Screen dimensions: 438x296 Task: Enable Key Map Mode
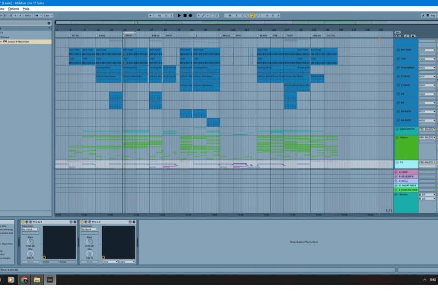(433, 16)
